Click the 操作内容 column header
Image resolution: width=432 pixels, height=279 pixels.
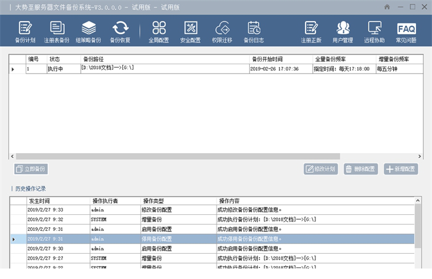click(x=315, y=201)
